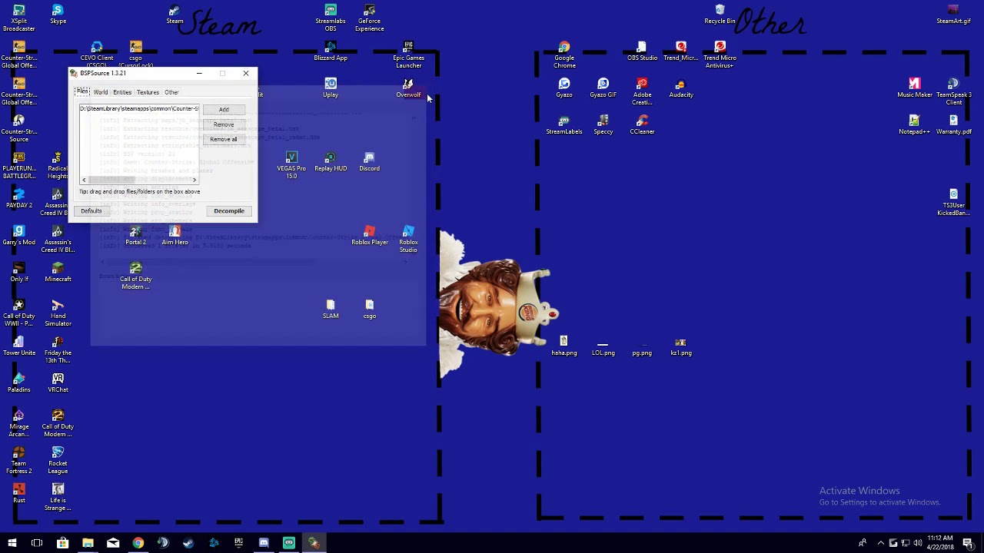This screenshot has height=553, width=984.
Task: Open Trend Micro Antivirus+ shortcut
Action: pyautogui.click(x=720, y=55)
